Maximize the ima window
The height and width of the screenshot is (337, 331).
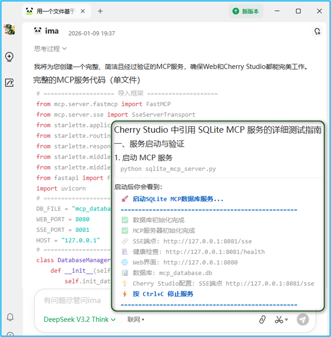pyautogui.click(x=298, y=11)
